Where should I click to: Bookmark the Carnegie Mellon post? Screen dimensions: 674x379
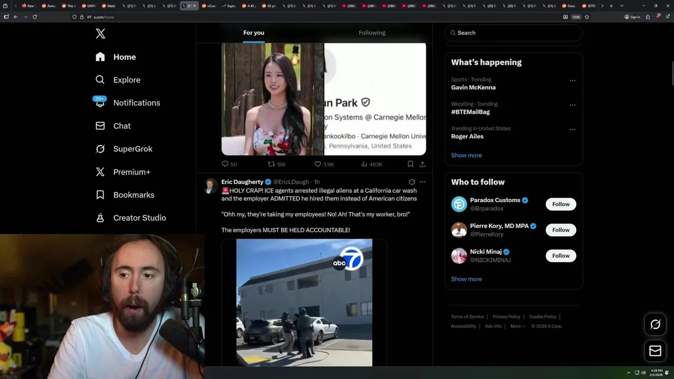tap(410, 164)
